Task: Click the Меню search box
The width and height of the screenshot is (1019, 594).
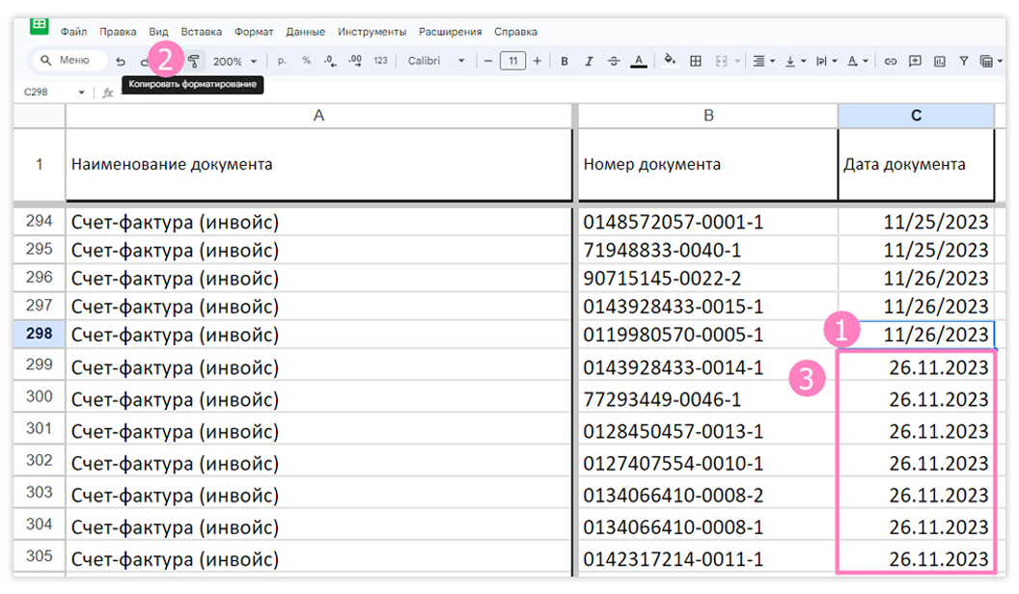Action: click(x=68, y=61)
